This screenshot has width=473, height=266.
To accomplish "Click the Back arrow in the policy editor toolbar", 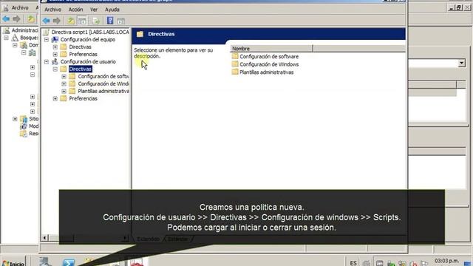I will 46,21.
